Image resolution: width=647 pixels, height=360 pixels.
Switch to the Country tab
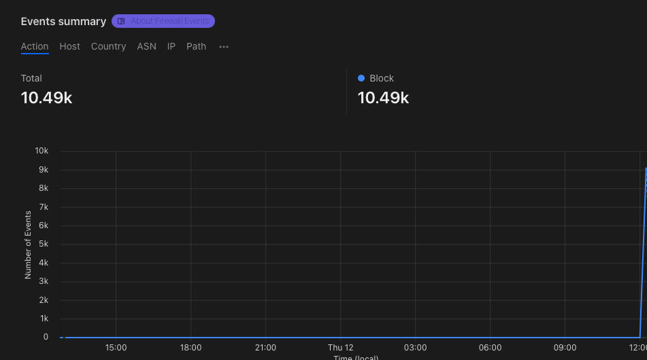pyautogui.click(x=108, y=46)
